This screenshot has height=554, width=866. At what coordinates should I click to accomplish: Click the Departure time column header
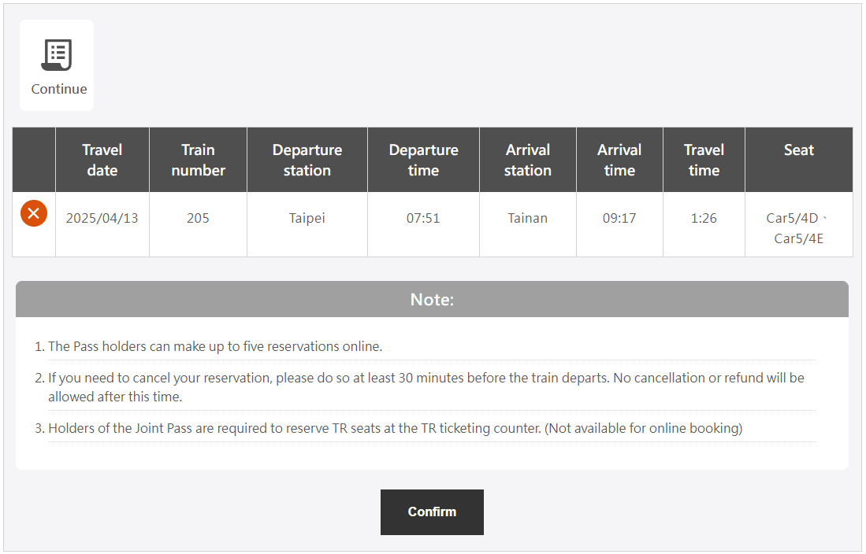tap(423, 160)
